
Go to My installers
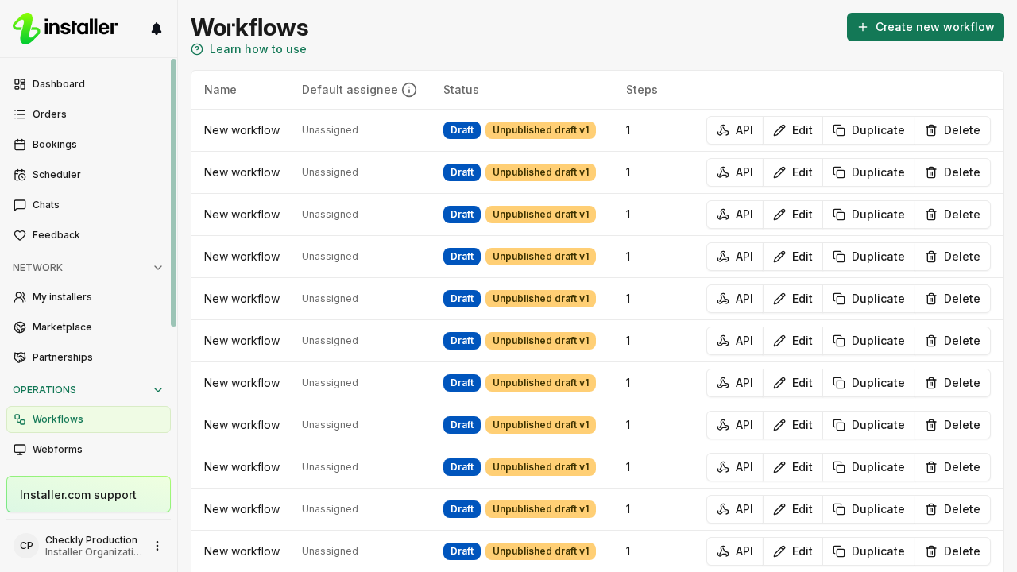[88, 297]
